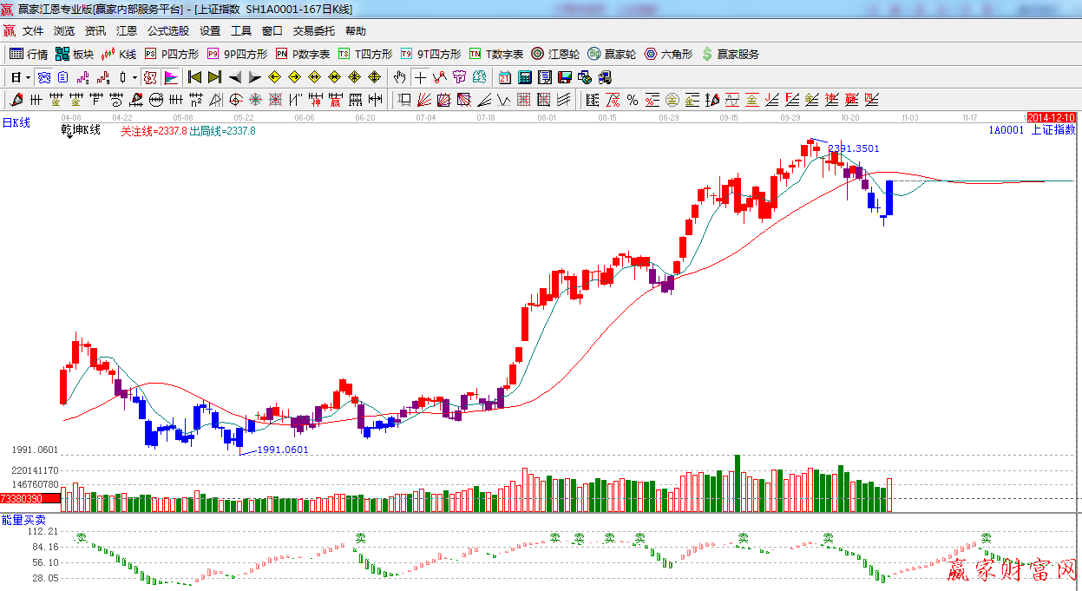This screenshot has width=1082, height=591.
Task: Expand the 乾坤K线 indicator label menu
Action: click(80, 131)
